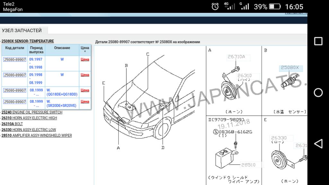This screenshot has height=185, width=329.
Task: Tap the alarm clock status icon
Action: pos(215,6)
